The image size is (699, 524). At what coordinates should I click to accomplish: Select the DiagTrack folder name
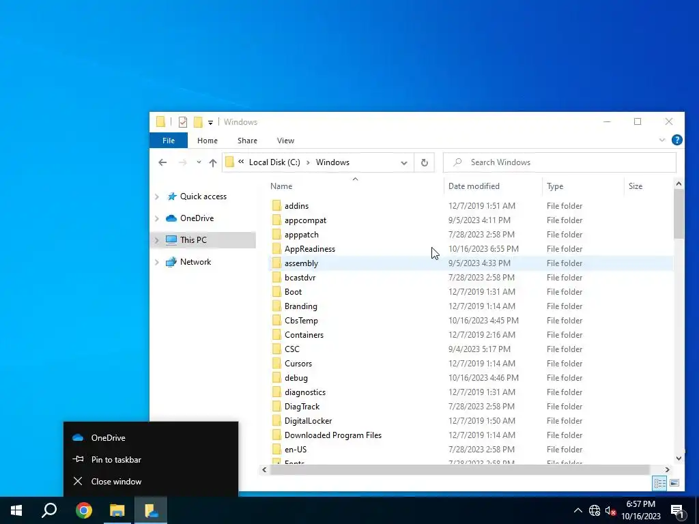tap(302, 407)
